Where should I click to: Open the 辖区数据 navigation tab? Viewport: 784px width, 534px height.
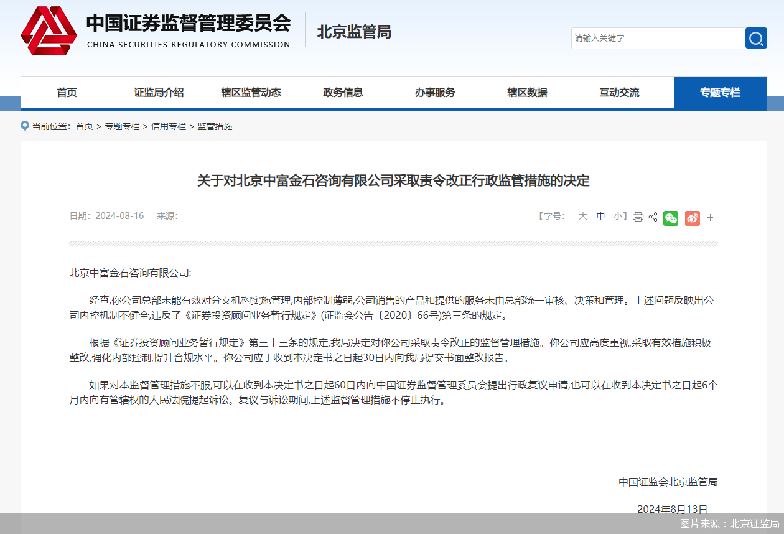pyautogui.click(x=527, y=92)
